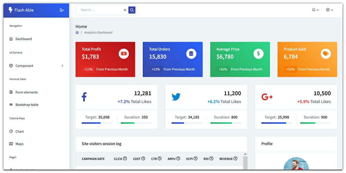
Task: Click the Site visitors session log heading
Action: [101, 144]
